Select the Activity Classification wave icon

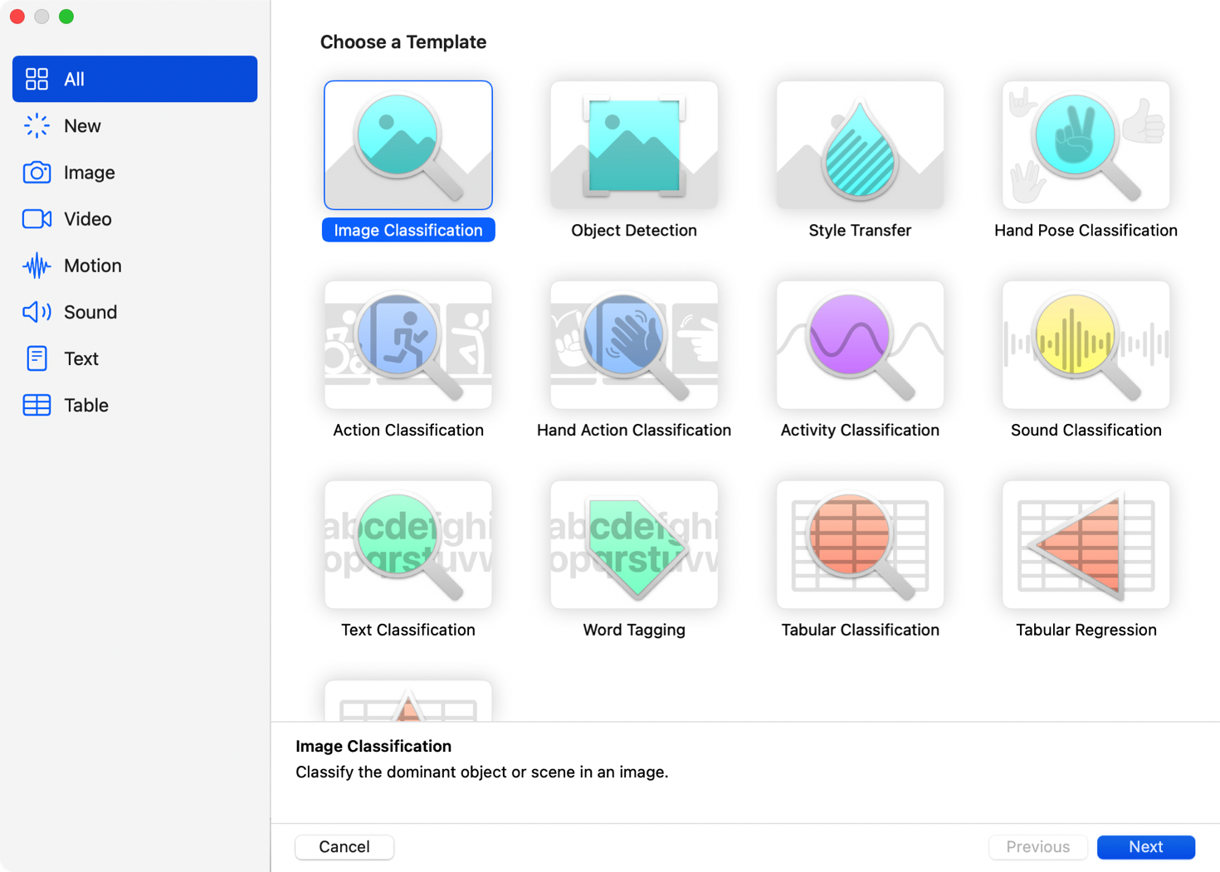tap(860, 345)
